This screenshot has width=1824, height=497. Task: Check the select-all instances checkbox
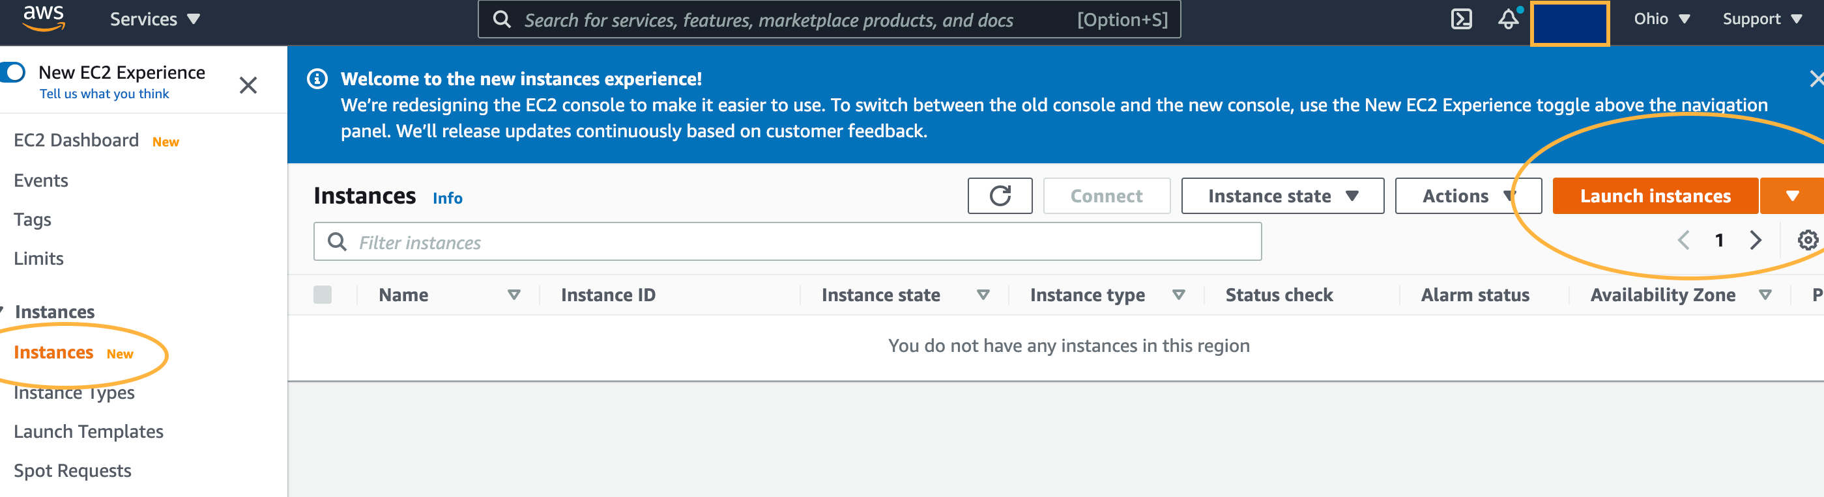click(322, 295)
